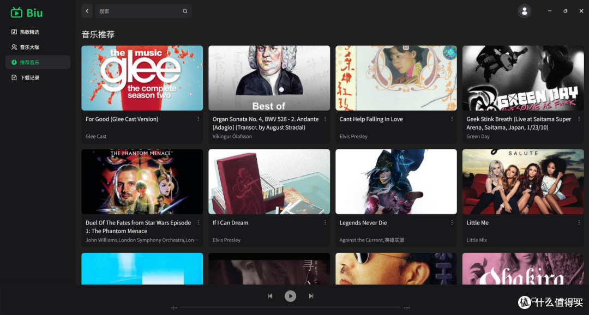Viewport: 589px width, 315px height.
Task: Open the If I Can Dream cover image
Action: tap(269, 181)
